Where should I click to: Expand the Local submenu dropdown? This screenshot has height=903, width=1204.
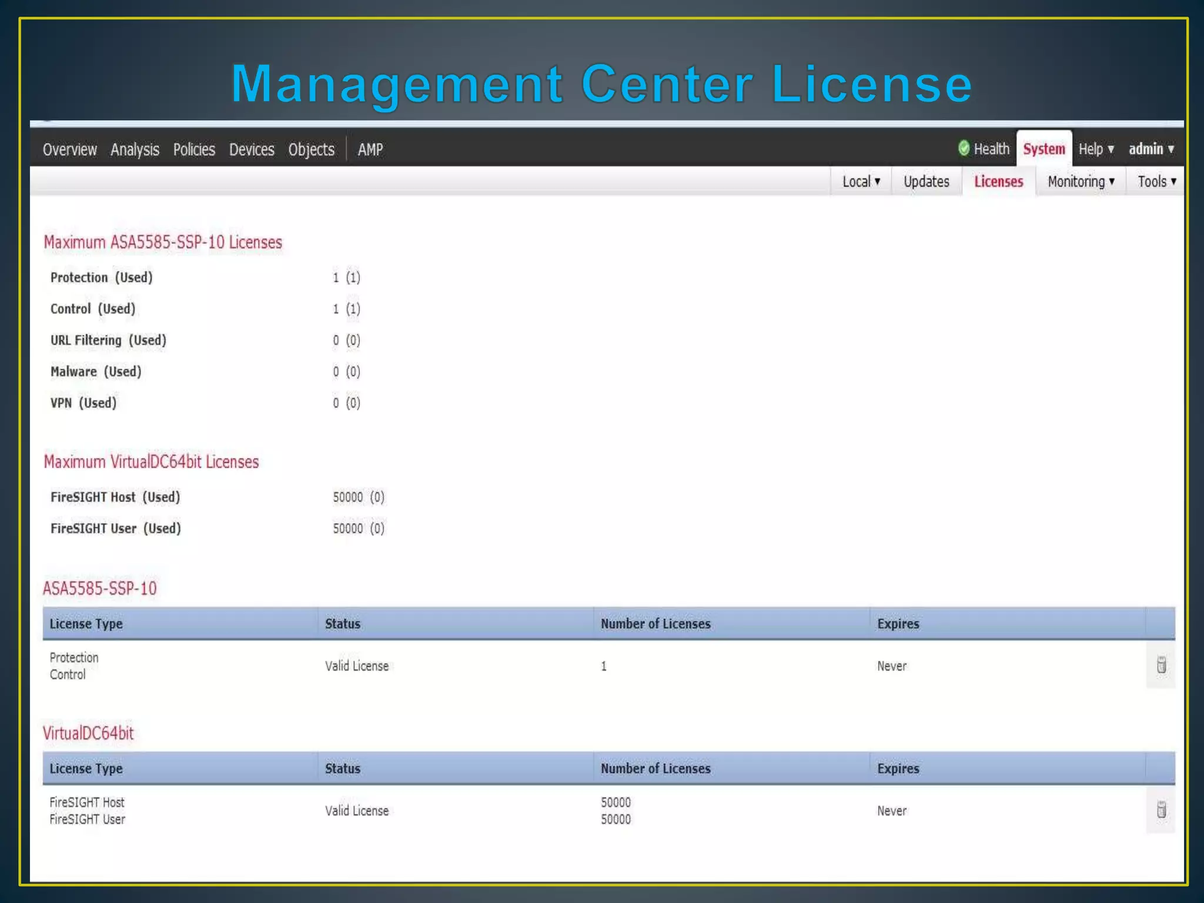click(x=861, y=181)
